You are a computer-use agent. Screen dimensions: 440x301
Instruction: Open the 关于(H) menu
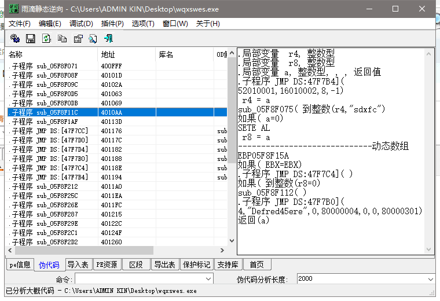(x=208, y=24)
